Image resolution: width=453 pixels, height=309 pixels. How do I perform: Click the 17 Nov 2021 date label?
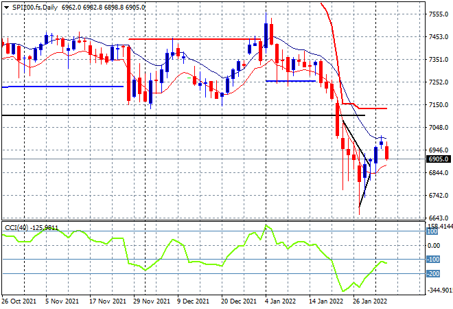point(108,301)
